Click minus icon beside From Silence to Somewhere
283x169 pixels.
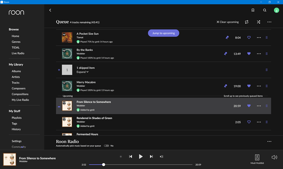click(x=59, y=107)
